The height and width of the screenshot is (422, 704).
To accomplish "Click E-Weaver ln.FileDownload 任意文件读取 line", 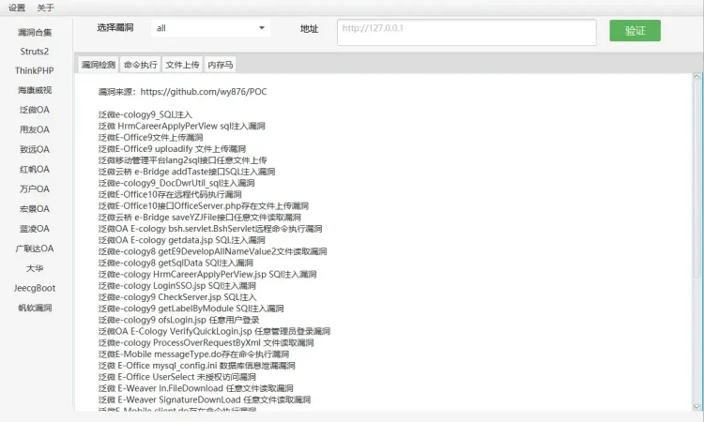I will [196, 388].
